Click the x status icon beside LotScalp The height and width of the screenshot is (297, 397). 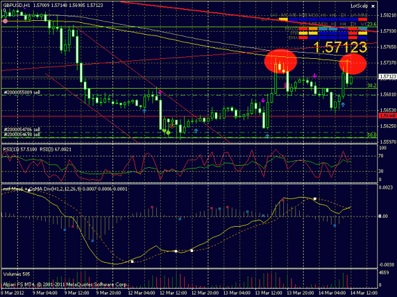coord(373,6)
